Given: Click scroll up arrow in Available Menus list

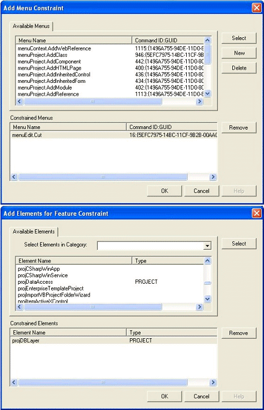Looking at the screenshot, I should point(207,40).
